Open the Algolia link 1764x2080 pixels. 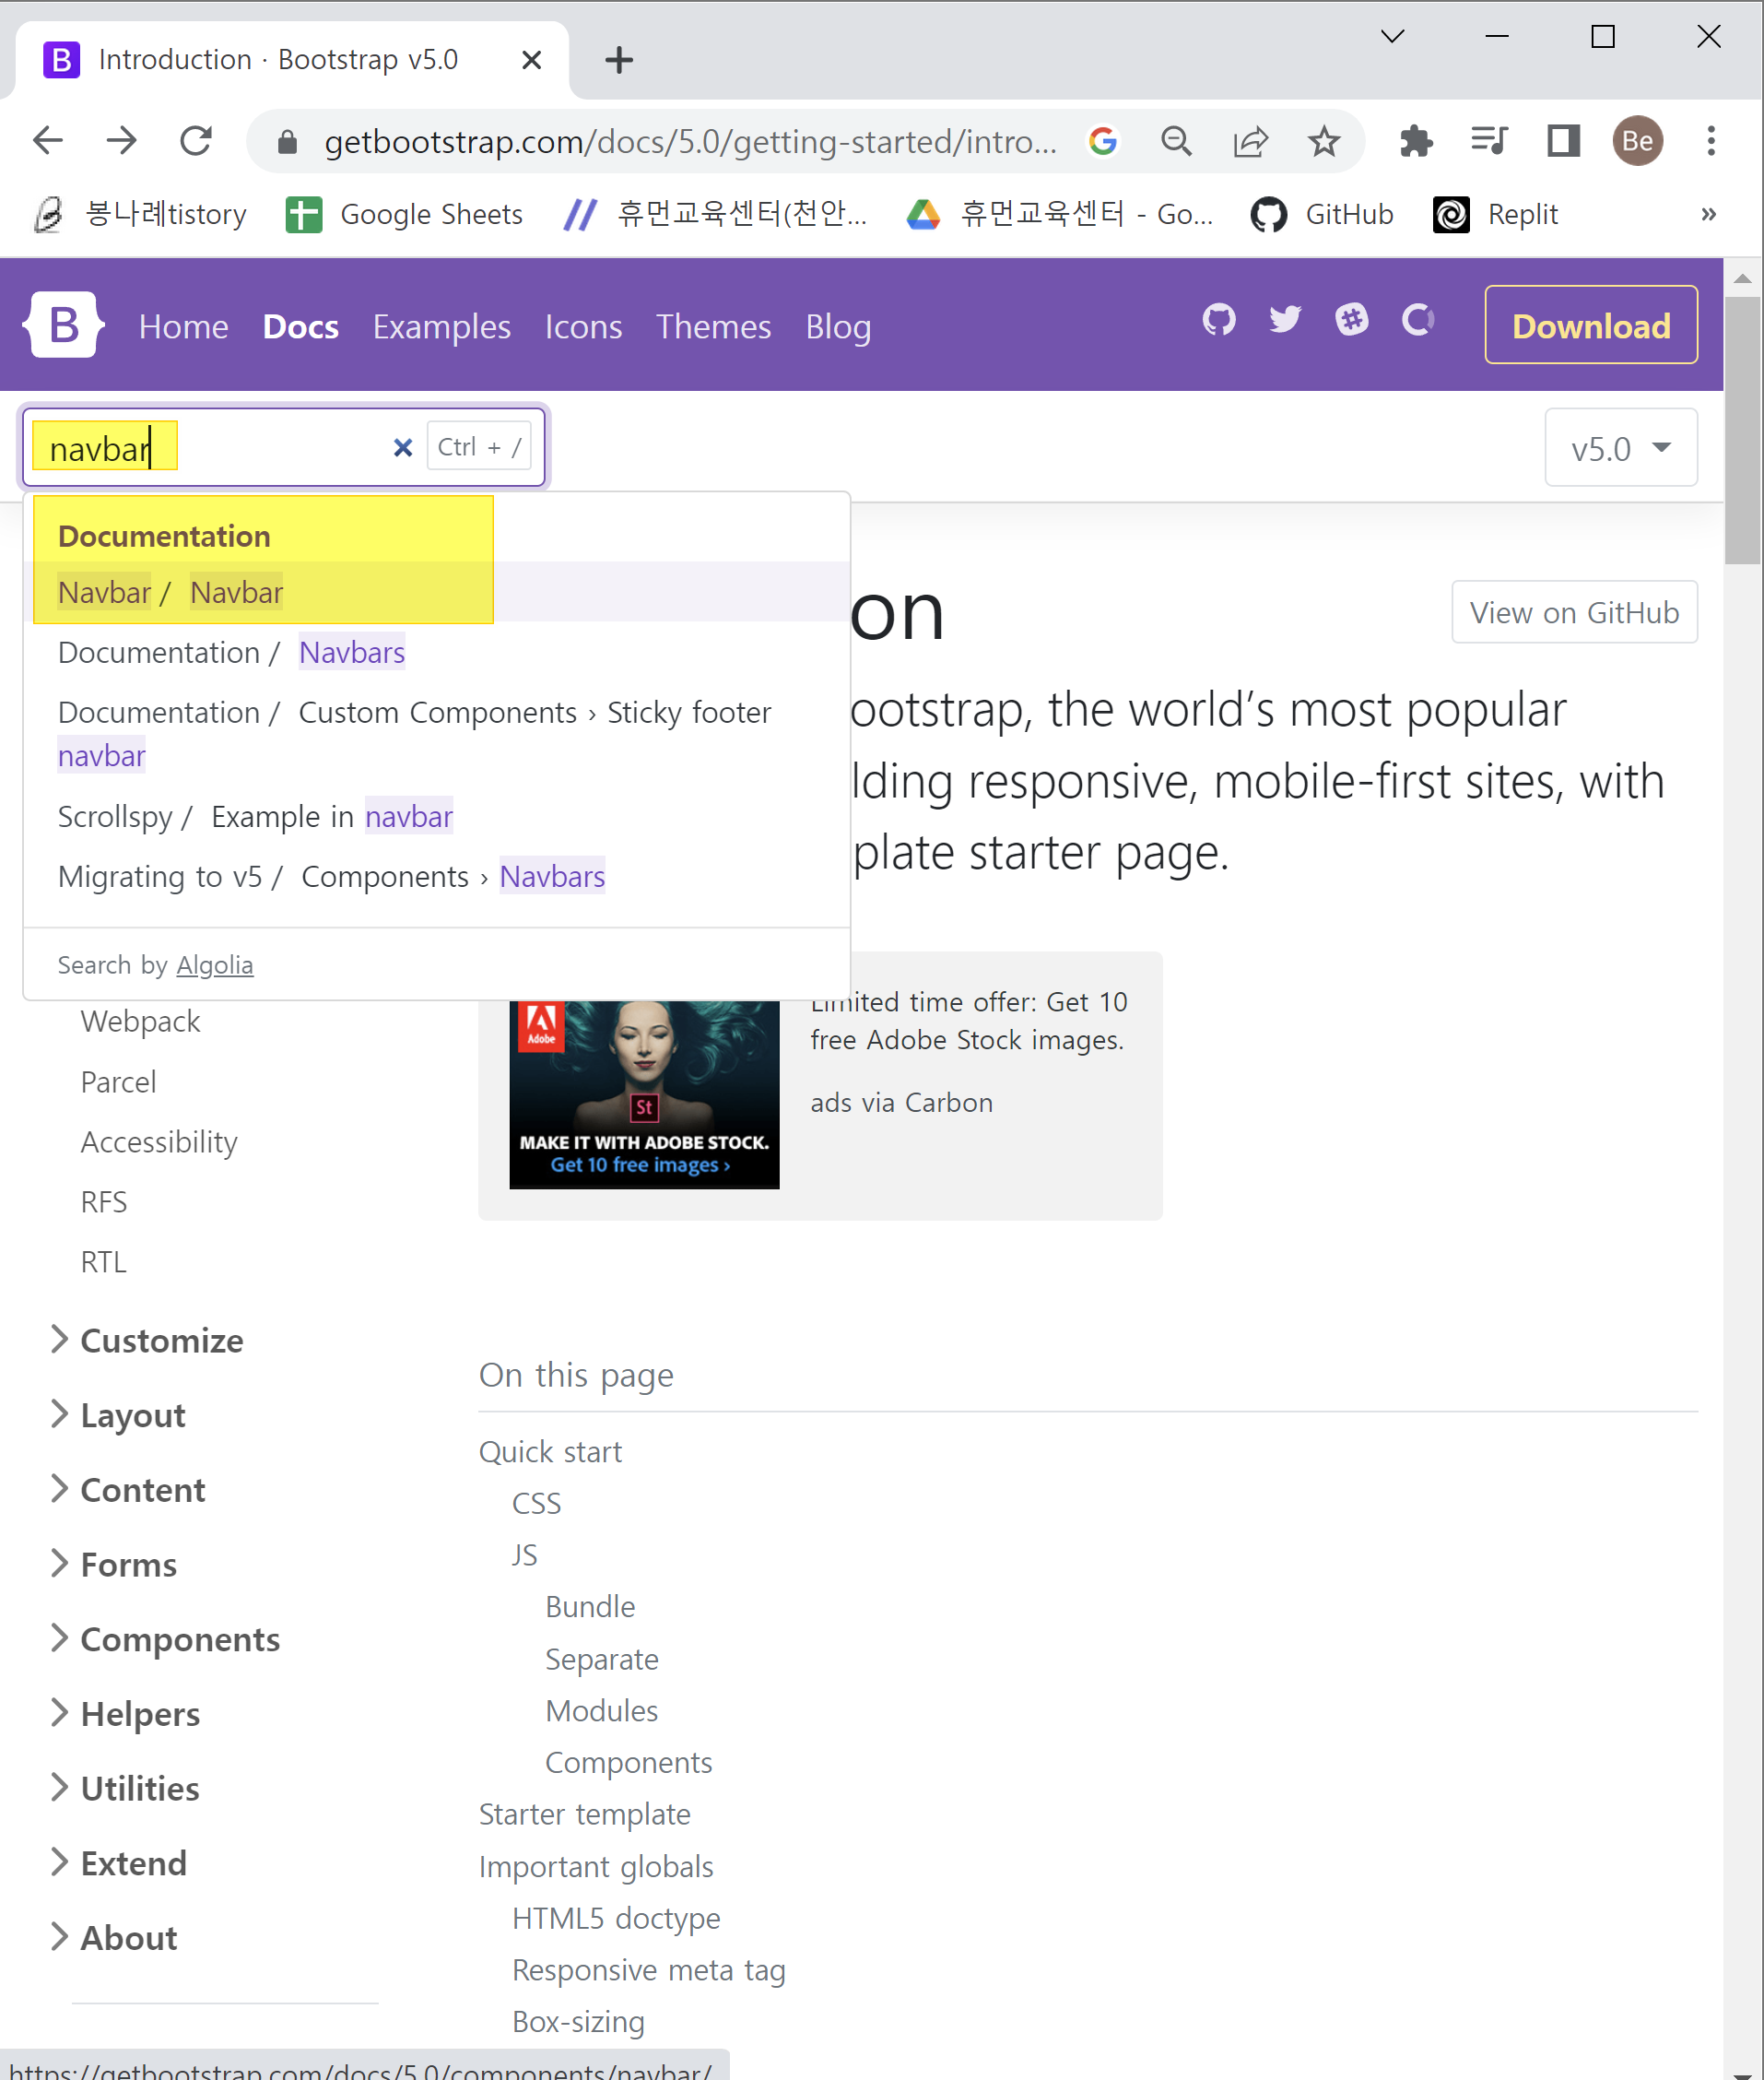pos(215,965)
